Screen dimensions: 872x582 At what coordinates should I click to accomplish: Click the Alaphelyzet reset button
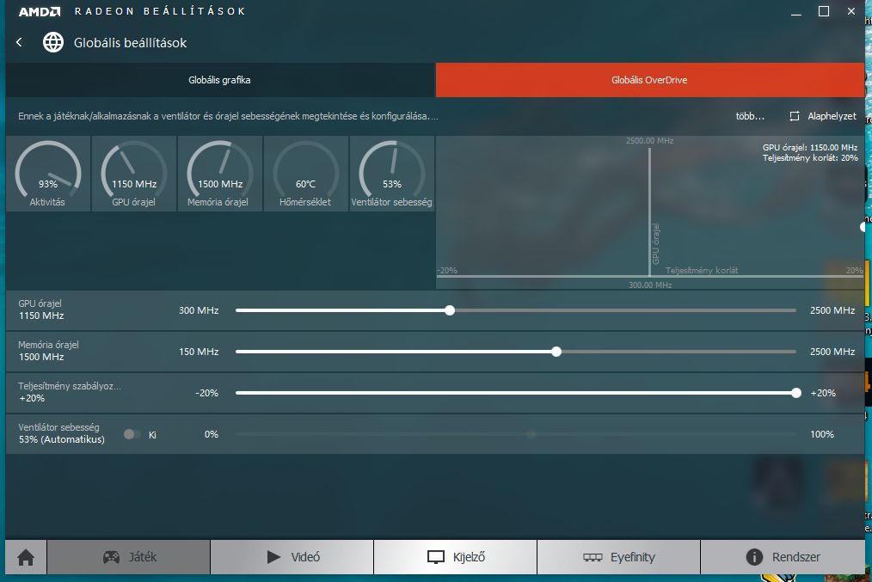click(823, 116)
